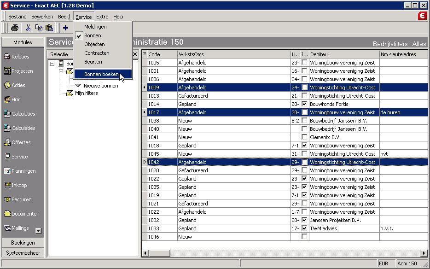Choose Beurten from the Service menu

click(103, 62)
